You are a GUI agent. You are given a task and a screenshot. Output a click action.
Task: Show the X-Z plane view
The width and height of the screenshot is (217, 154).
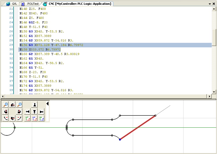34,119
